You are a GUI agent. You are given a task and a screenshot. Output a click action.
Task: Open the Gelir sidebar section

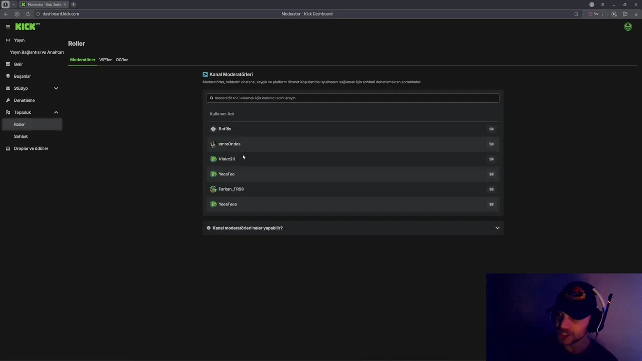[19, 64]
